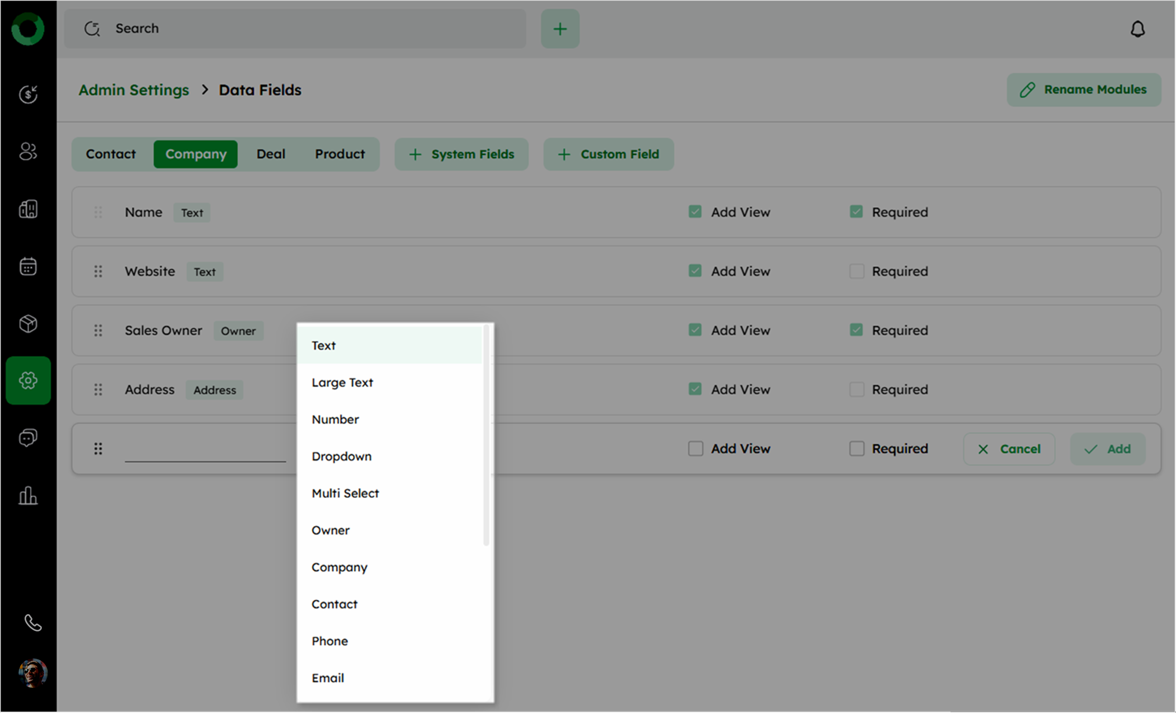Open the notifications bell icon
This screenshot has width=1176, height=713.
coord(1137,29)
